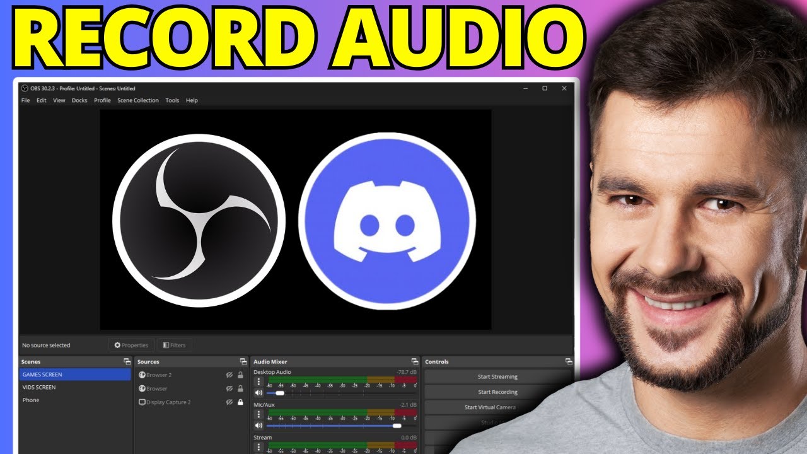Toggle visibility of Browser source

tap(229, 388)
